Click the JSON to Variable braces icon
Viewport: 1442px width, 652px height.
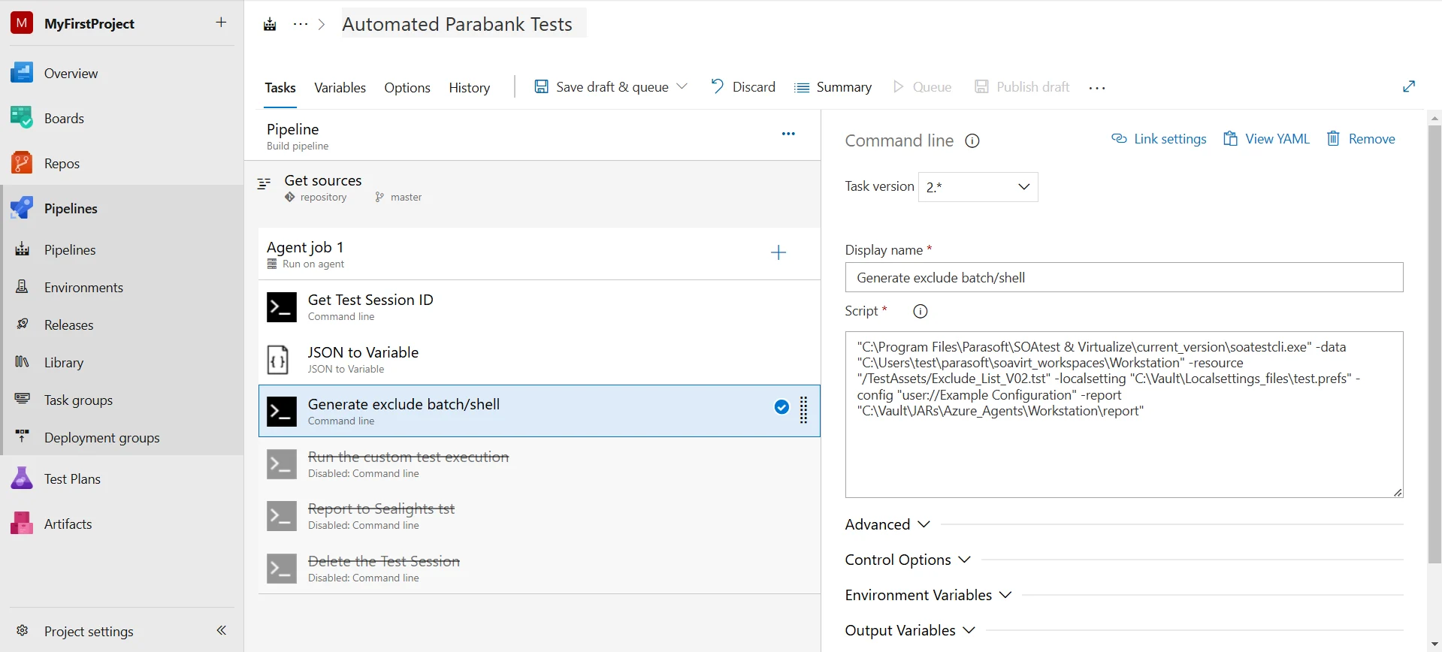tap(278, 360)
